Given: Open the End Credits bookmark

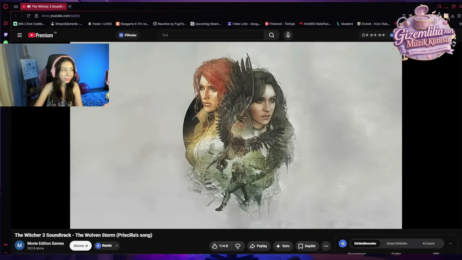Looking at the screenshot, I should point(29,24).
